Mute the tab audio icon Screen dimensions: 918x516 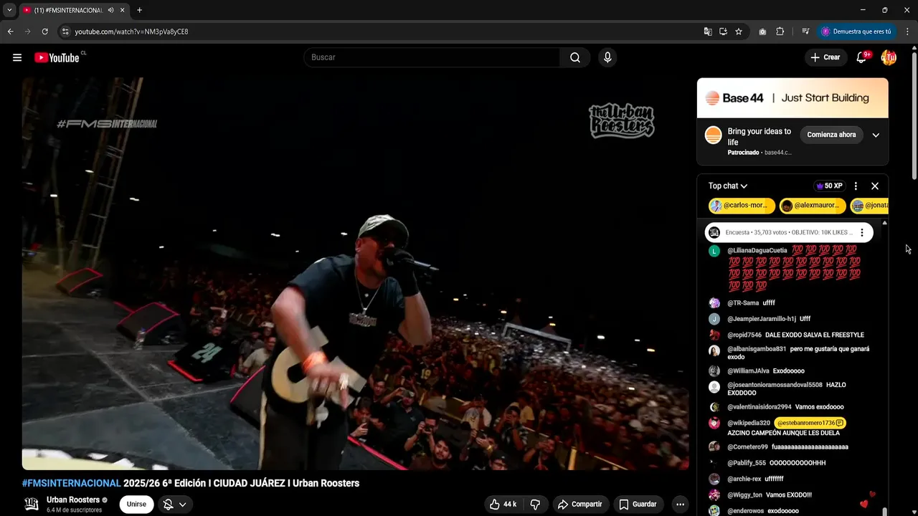pyautogui.click(x=110, y=10)
